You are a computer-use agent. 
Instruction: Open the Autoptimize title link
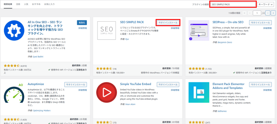[36, 84]
